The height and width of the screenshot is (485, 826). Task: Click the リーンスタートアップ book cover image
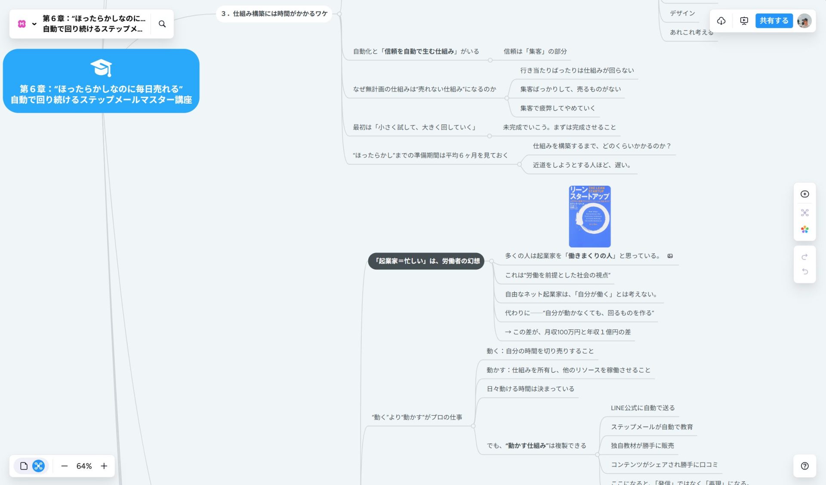pos(589,216)
